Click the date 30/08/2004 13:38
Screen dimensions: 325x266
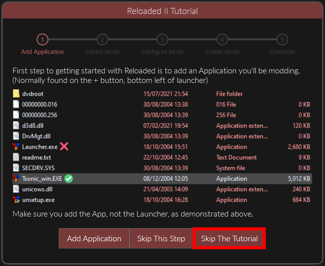(165, 104)
